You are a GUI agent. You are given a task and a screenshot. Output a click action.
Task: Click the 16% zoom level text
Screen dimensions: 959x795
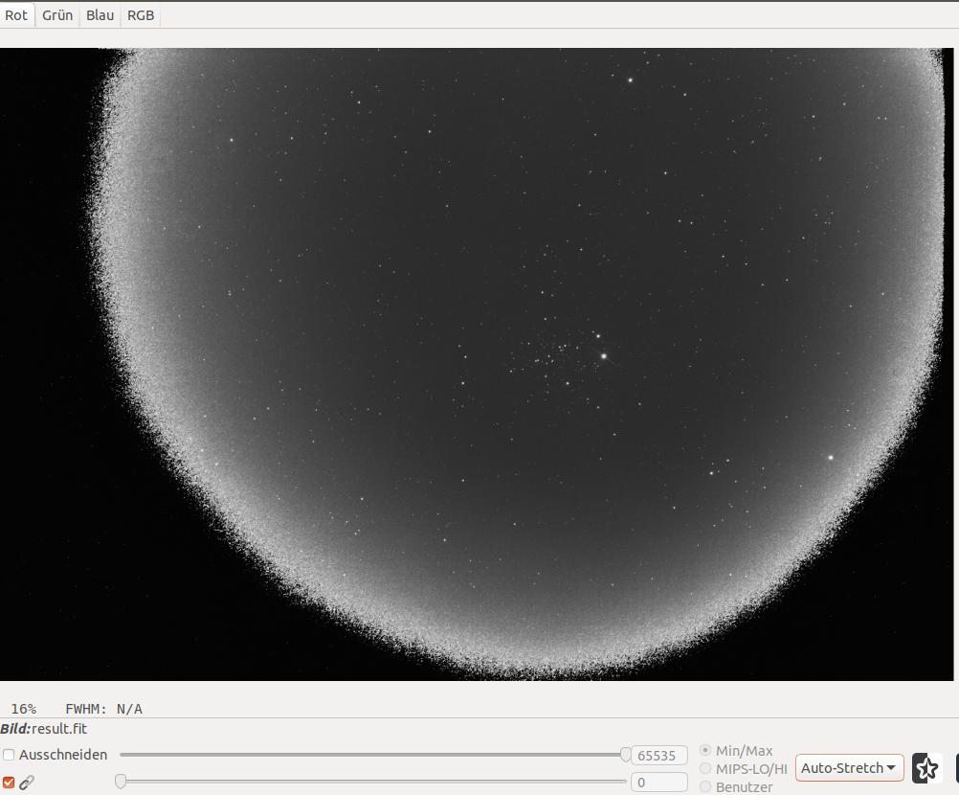pyautogui.click(x=24, y=709)
